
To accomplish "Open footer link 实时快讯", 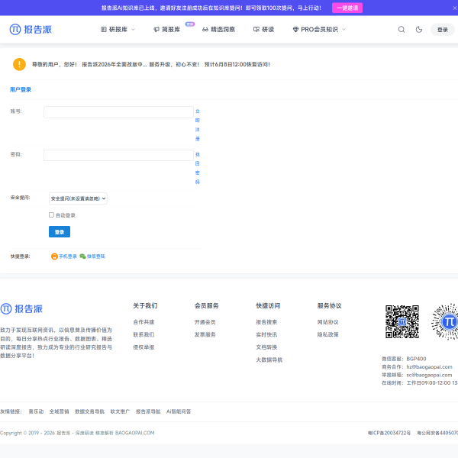I will tap(266, 335).
